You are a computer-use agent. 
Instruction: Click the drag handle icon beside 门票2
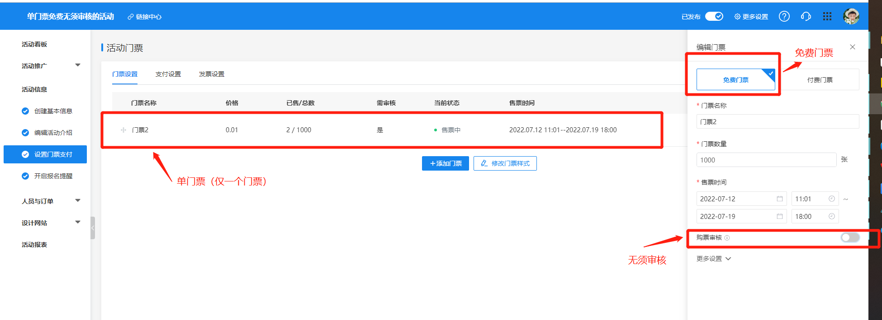point(123,130)
